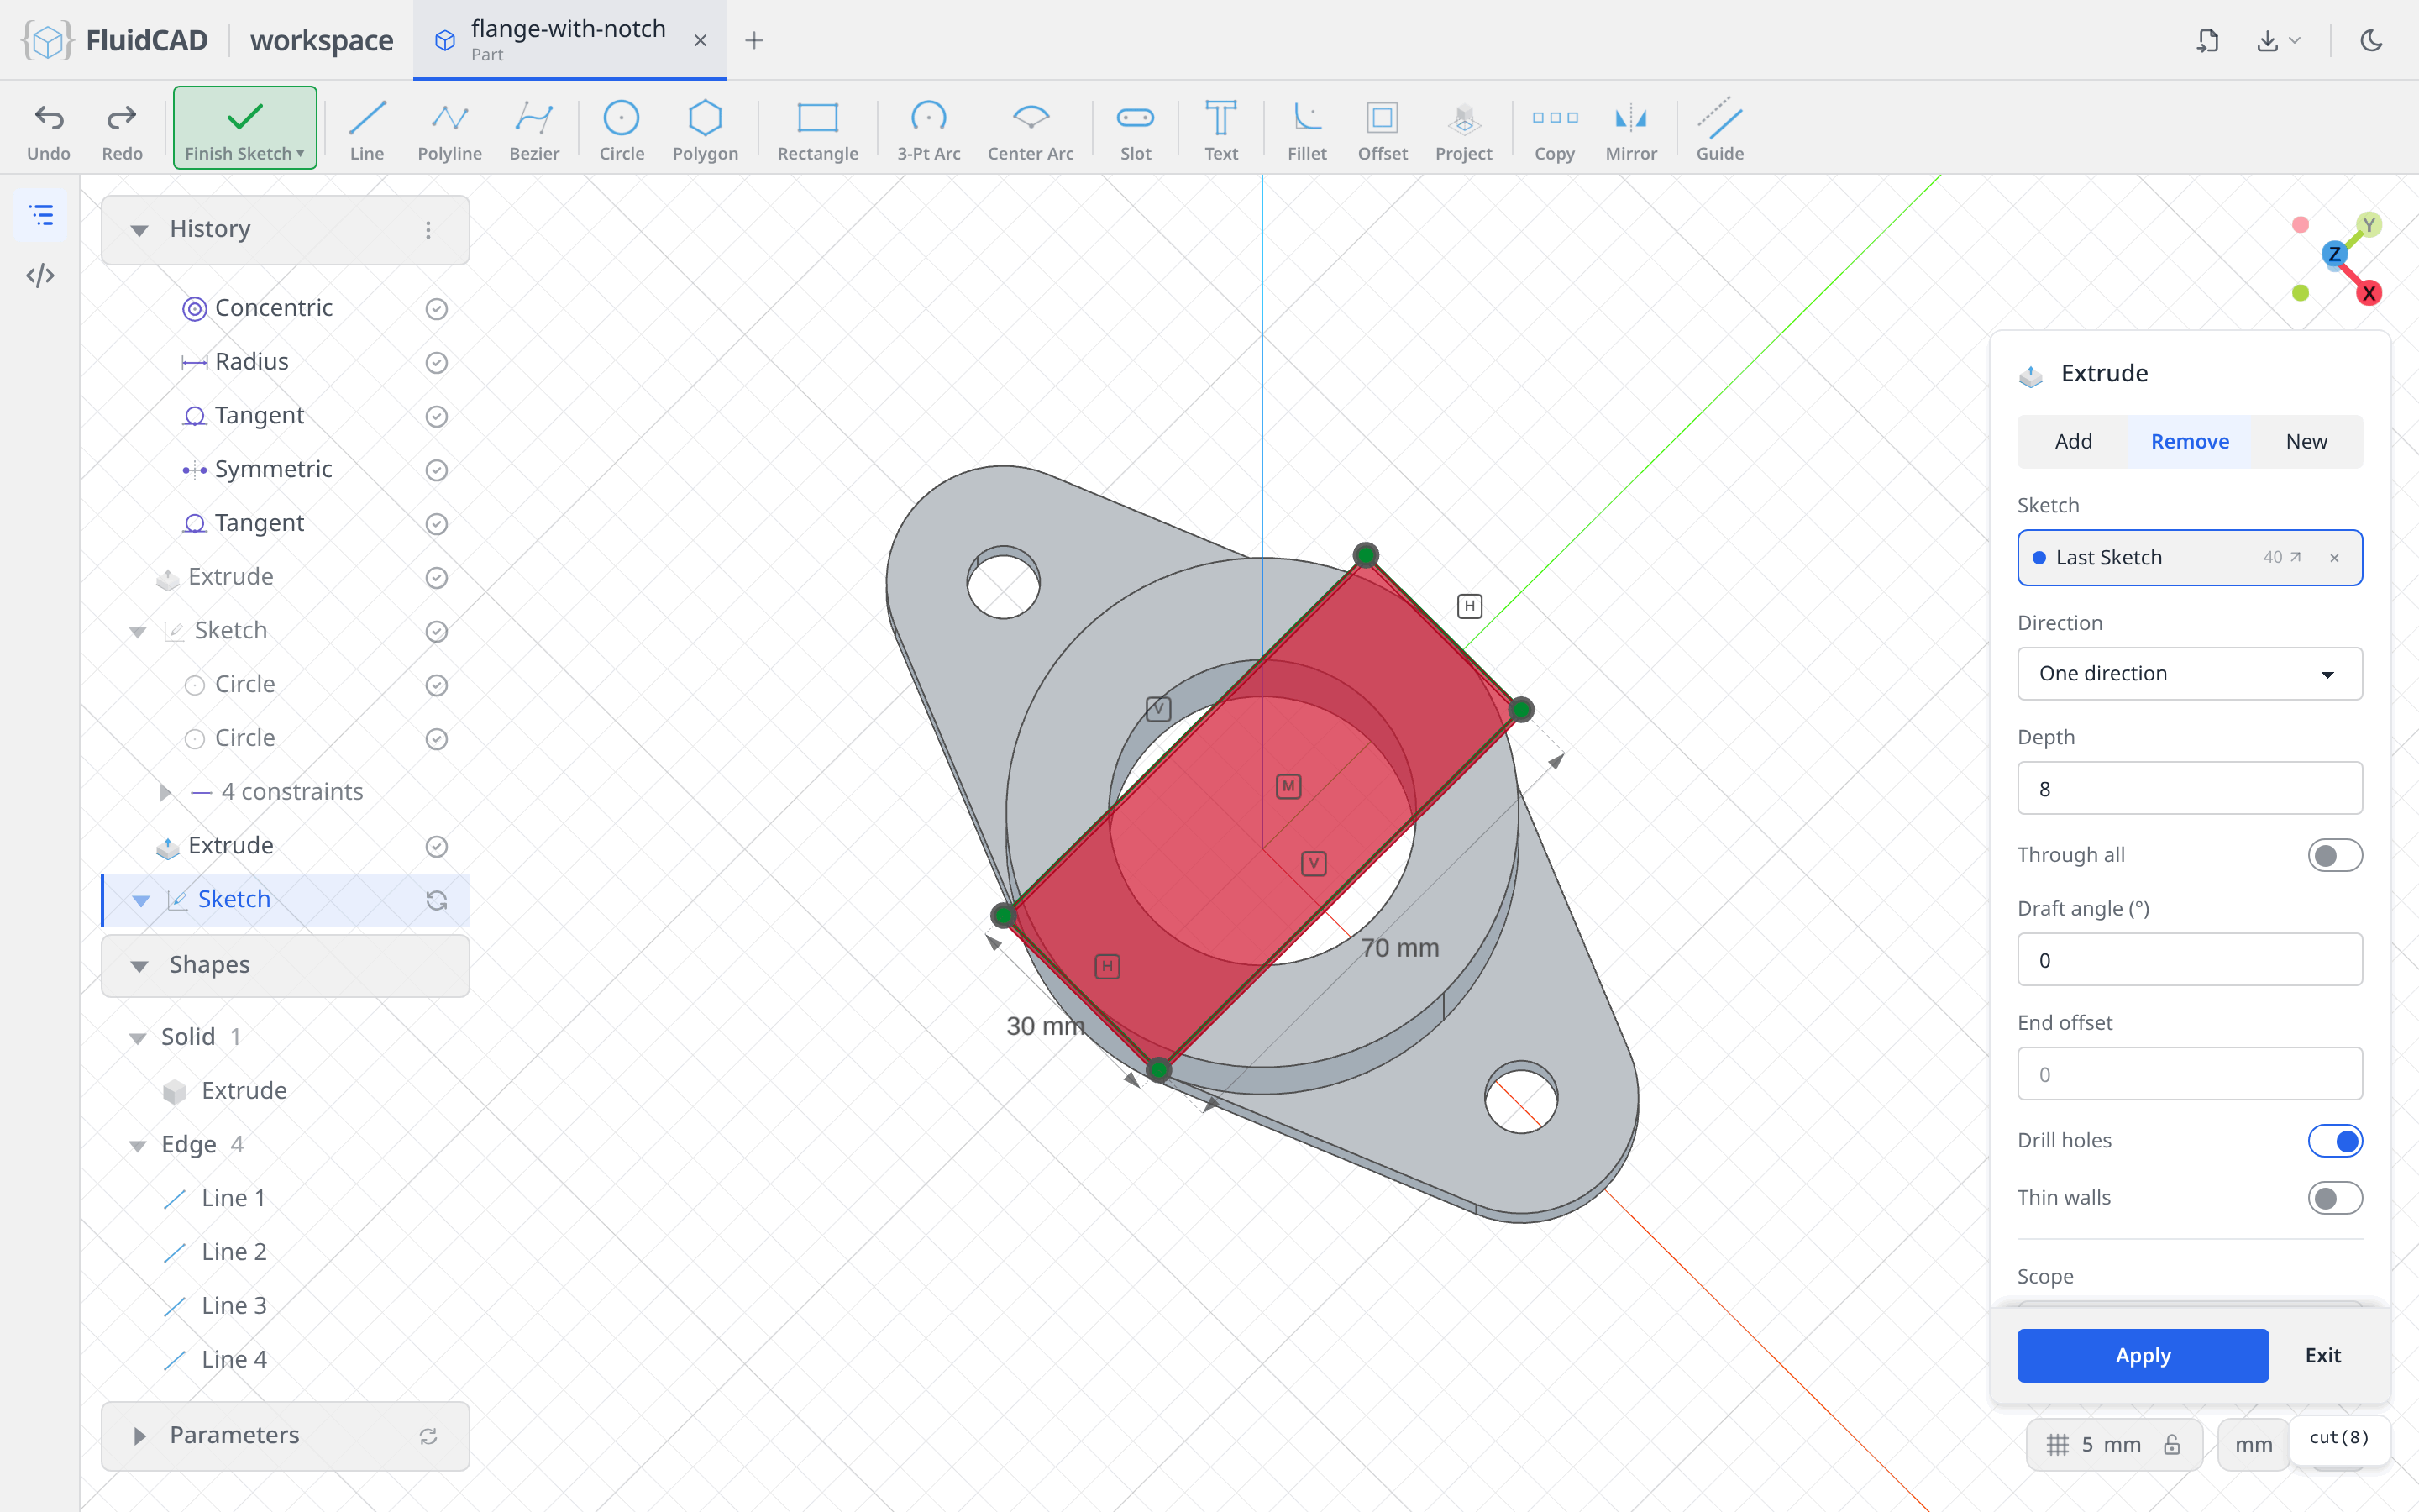The height and width of the screenshot is (1512, 2419).
Task: Select the Offset tool
Action: [1383, 129]
